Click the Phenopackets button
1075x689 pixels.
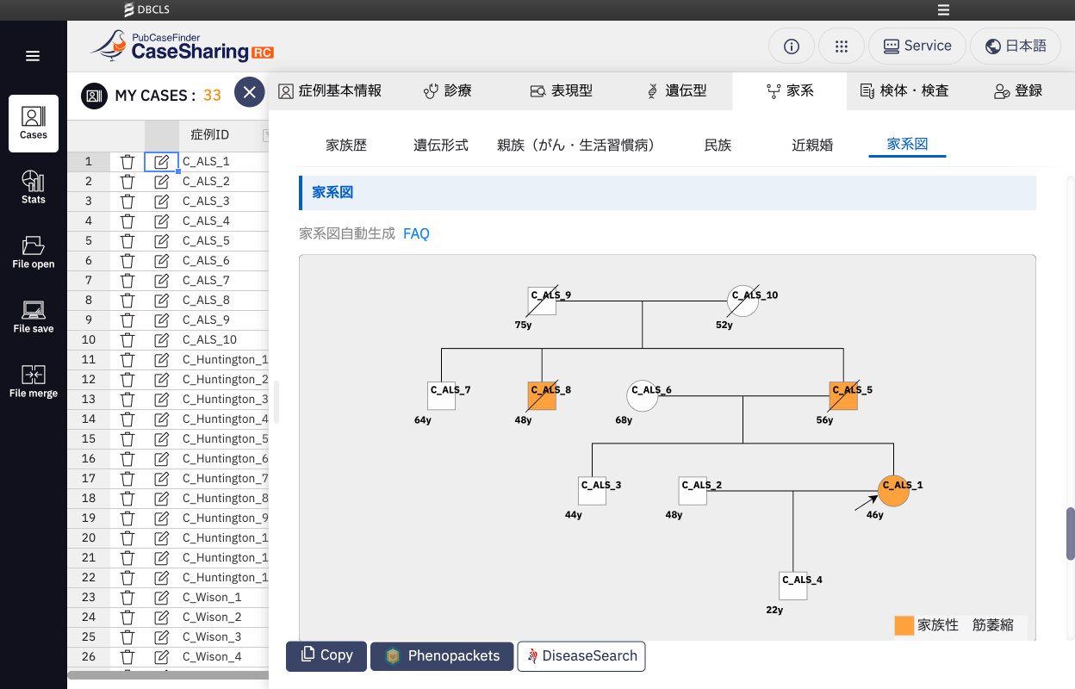442,656
